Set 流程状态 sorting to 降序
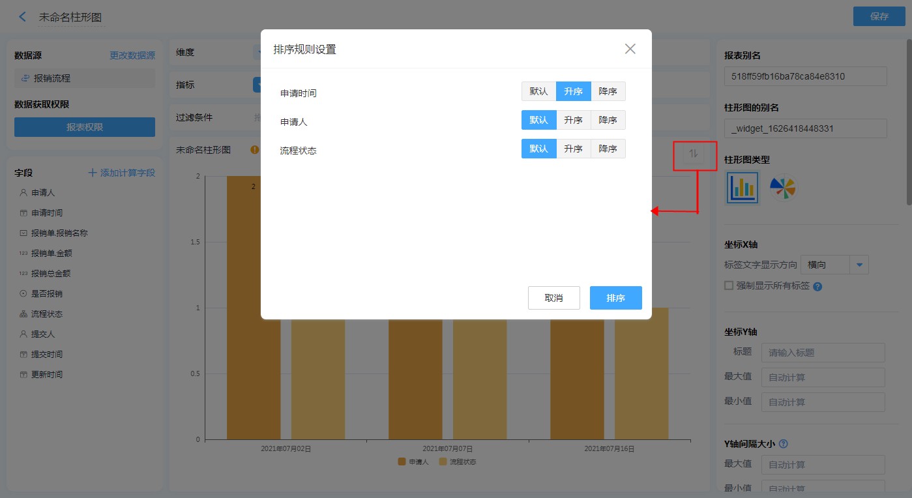Image resolution: width=912 pixels, height=498 pixels. click(608, 149)
